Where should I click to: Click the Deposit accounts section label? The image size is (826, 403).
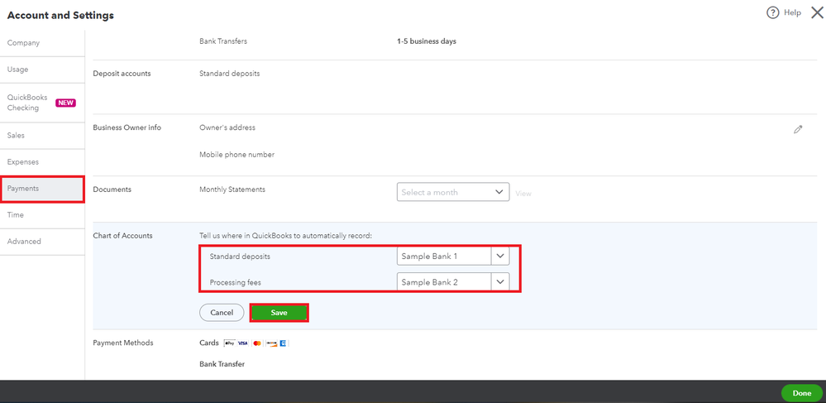tap(122, 74)
